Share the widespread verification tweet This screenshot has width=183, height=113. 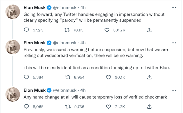click(149, 77)
